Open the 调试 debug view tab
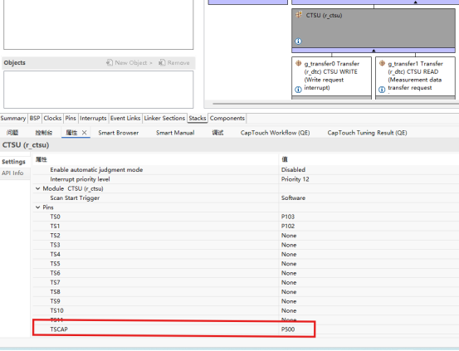 (x=217, y=133)
